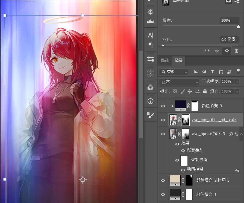This screenshot has height=203, width=244.
Task: Click the 不透明度 100% value field
Action: (x=228, y=82)
